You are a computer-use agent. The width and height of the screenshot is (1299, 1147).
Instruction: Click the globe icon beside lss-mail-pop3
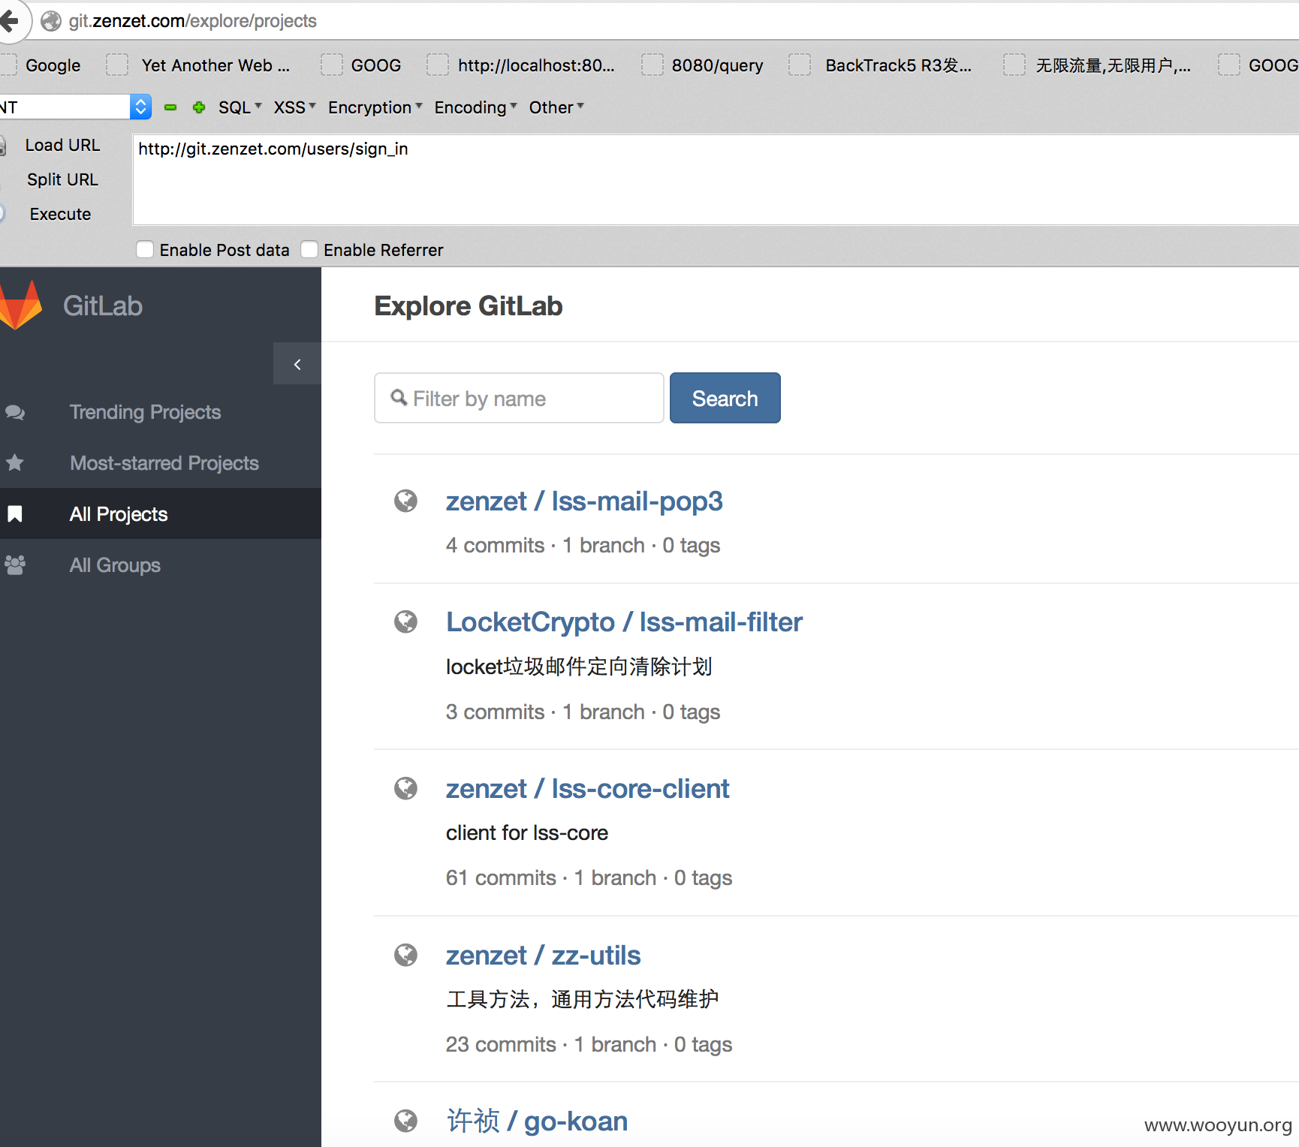pyautogui.click(x=405, y=501)
